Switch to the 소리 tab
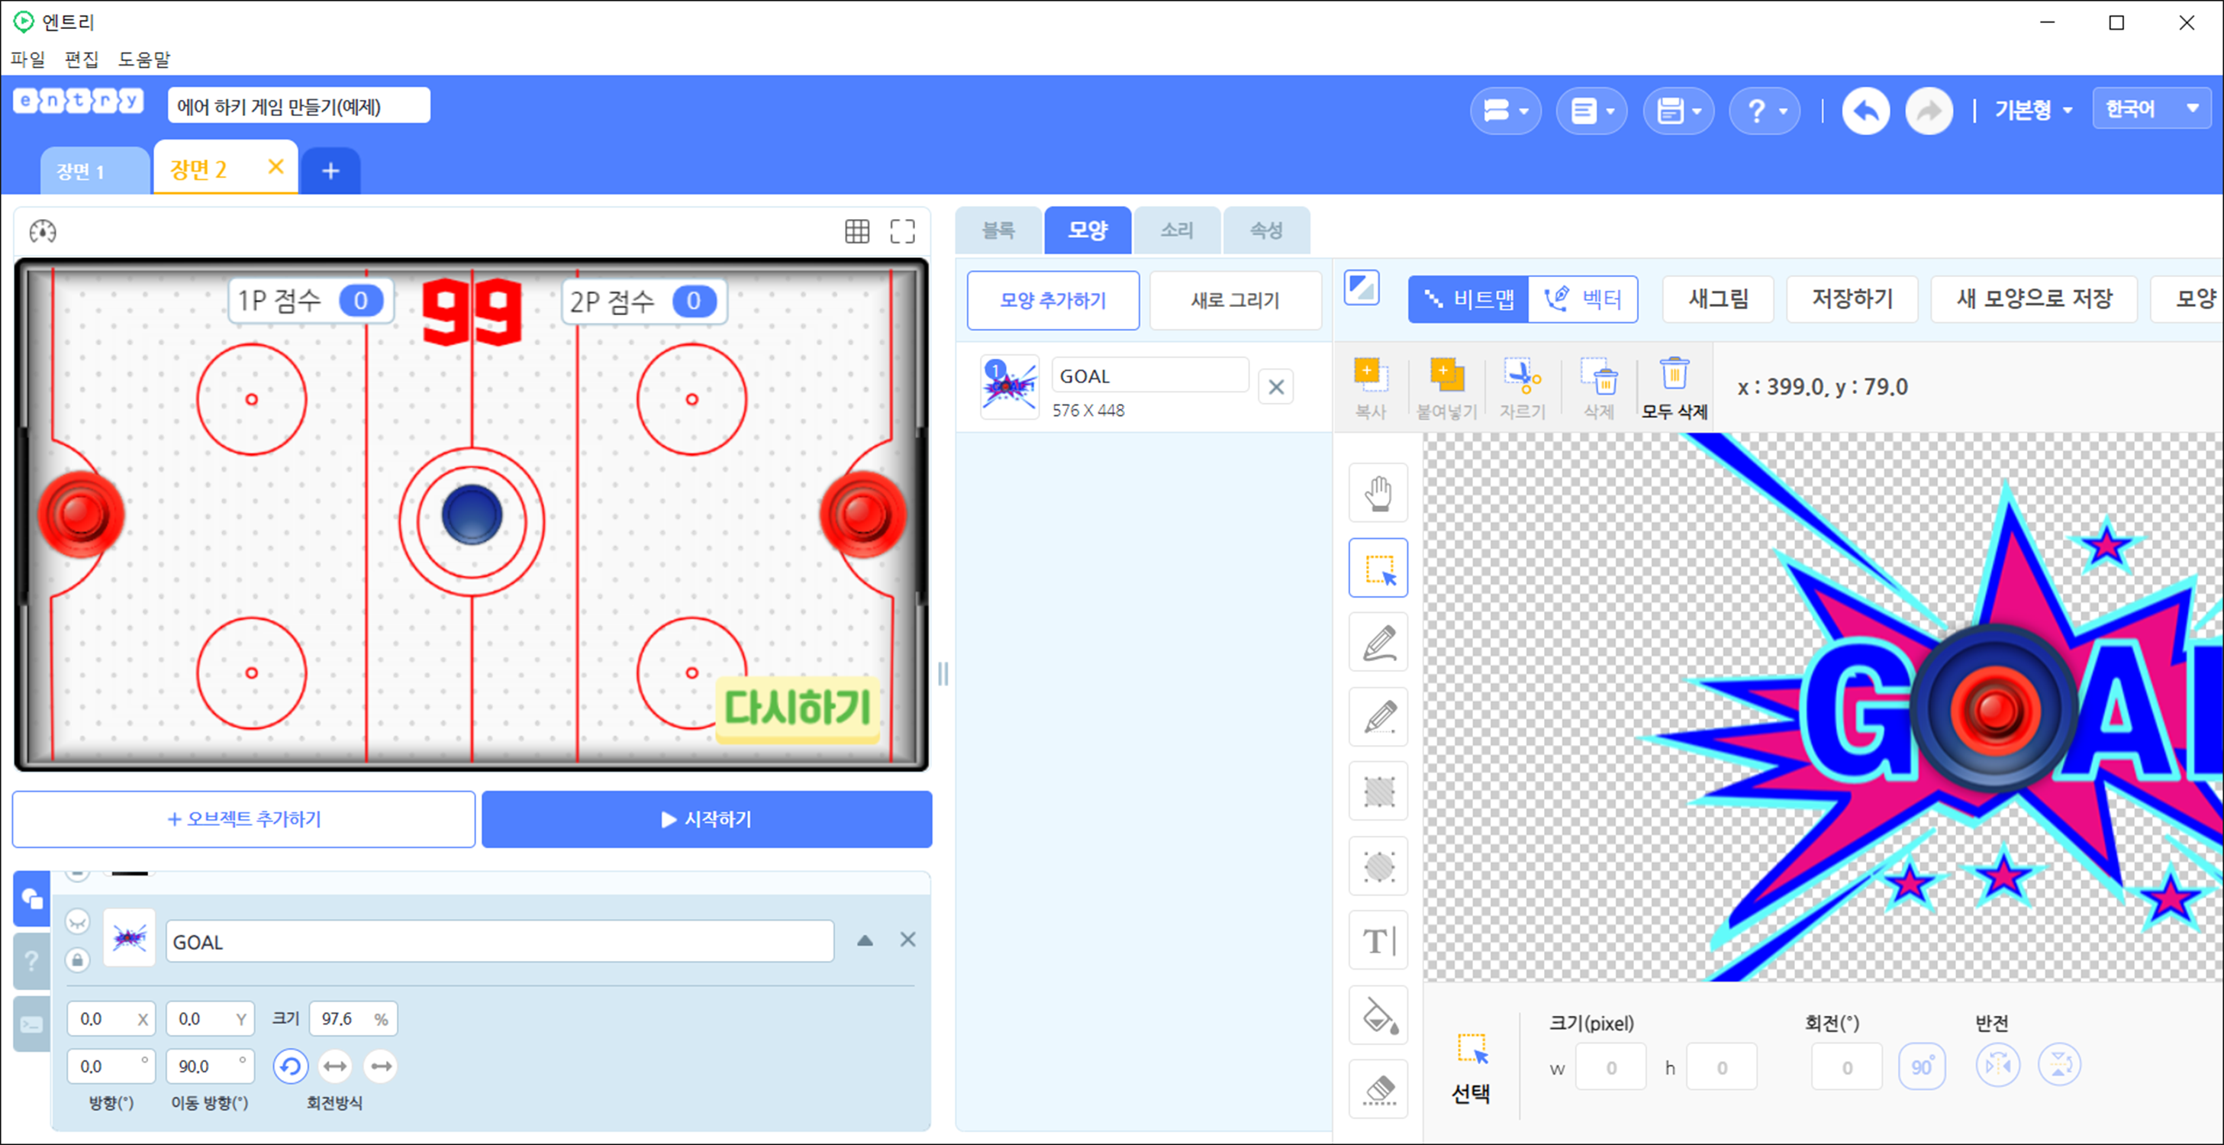The height and width of the screenshot is (1145, 2224). 1177,231
